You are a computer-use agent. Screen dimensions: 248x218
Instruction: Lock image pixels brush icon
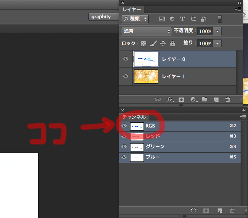[x=153, y=44]
